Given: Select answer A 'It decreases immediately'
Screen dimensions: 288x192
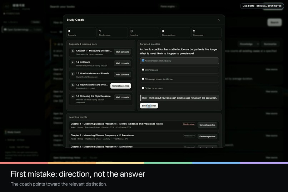Looking at the screenshot, I should 179,61.
